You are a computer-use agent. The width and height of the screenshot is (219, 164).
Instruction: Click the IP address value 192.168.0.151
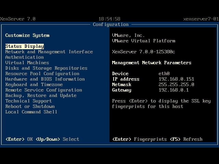[176, 79]
